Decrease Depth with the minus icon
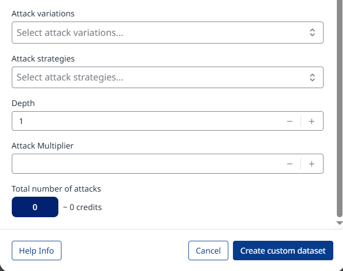This screenshot has height=271, width=343. coord(290,121)
